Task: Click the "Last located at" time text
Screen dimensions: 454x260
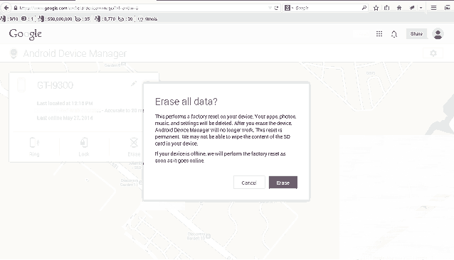Action: (65, 104)
